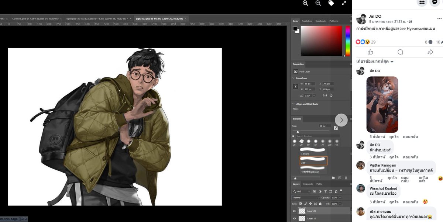Switch to the C3work.psd document tab
This screenshot has height=222, width=443.
pos(35,18)
